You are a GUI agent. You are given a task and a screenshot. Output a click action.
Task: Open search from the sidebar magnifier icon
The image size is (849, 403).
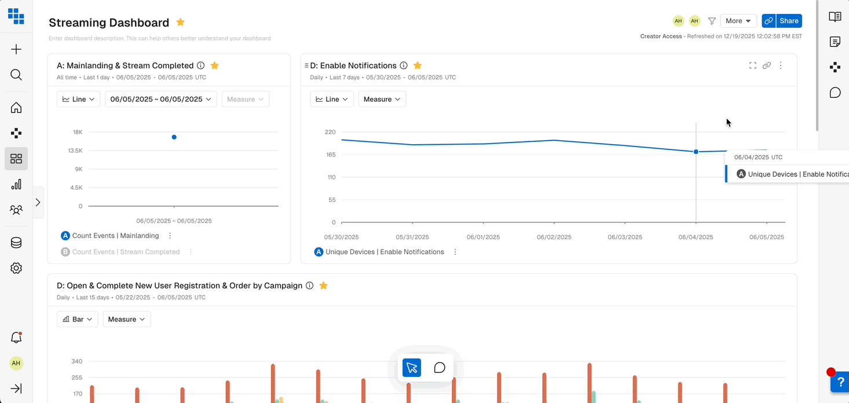click(x=16, y=75)
